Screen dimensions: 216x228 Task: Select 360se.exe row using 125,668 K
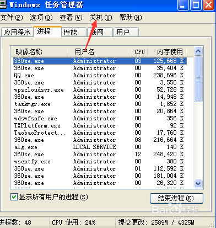pos(100,61)
